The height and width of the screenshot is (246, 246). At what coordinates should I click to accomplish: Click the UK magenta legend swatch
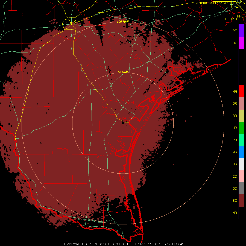[241, 43]
